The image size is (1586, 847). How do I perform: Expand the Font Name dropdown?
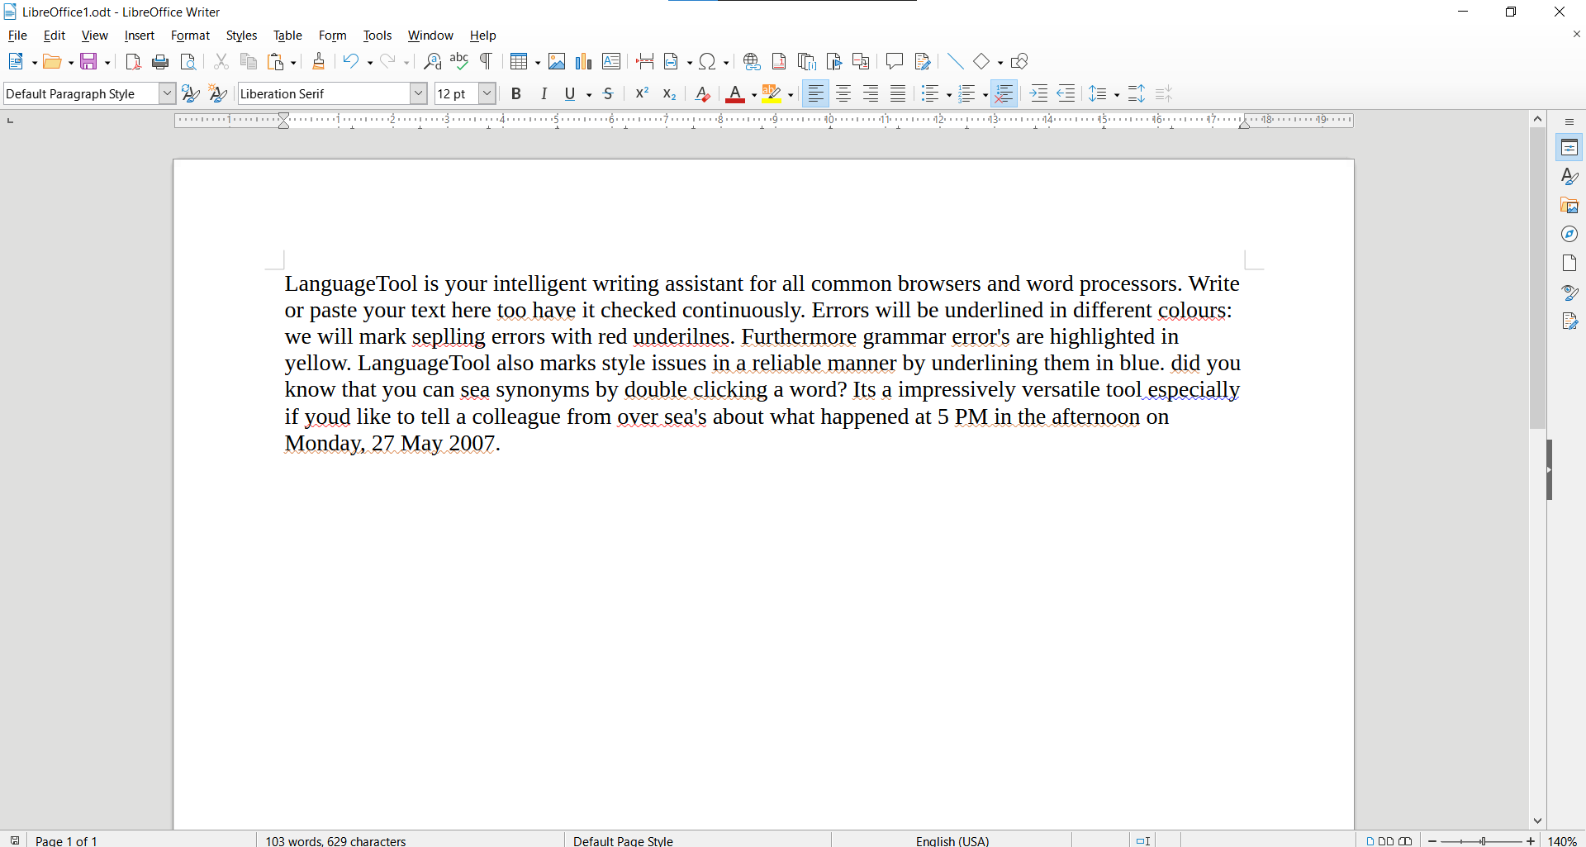(419, 94)
